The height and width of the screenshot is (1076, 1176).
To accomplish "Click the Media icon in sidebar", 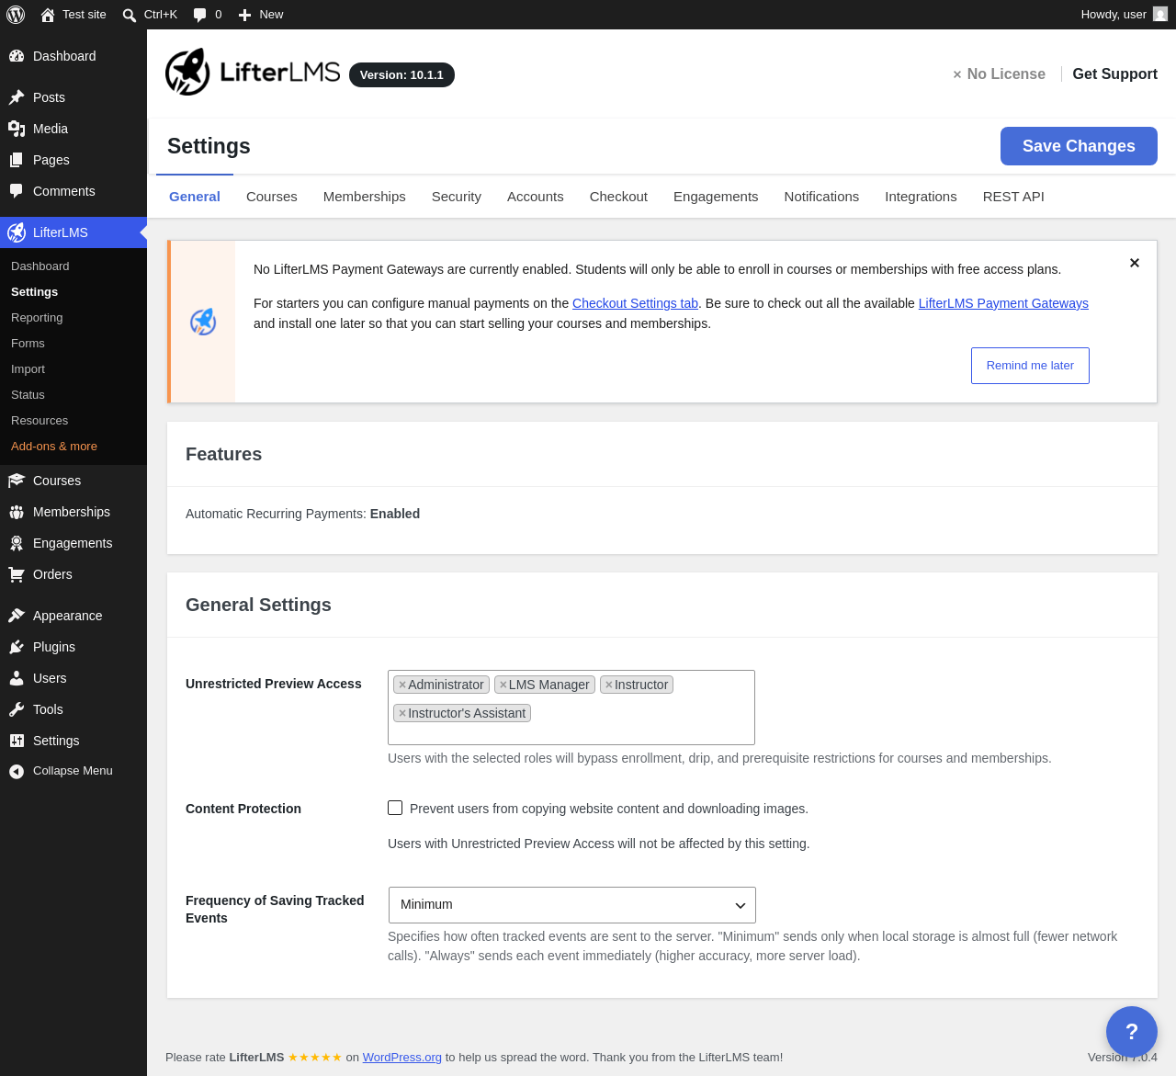I will [x=17, y=129].
